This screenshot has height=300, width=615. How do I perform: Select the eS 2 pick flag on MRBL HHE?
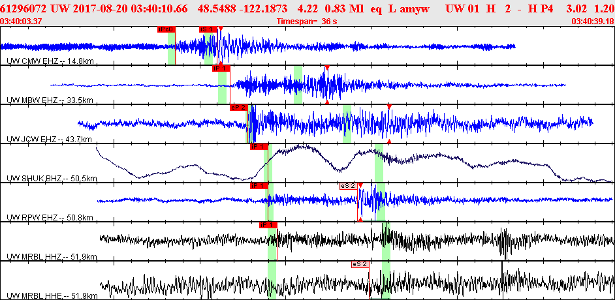[360, 264]
